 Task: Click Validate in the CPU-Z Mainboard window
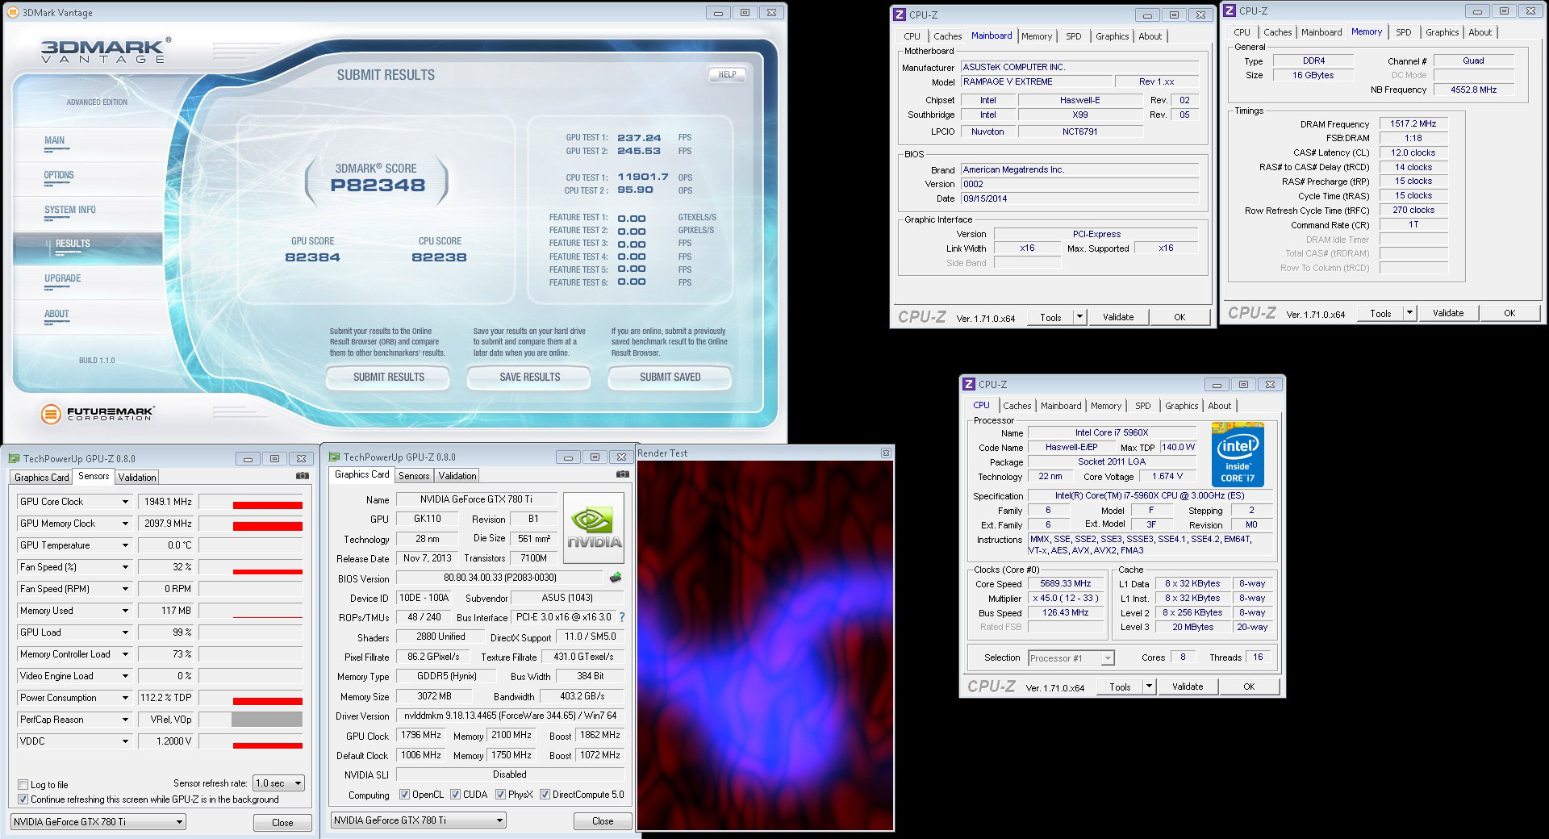(x=1118, y=317)
